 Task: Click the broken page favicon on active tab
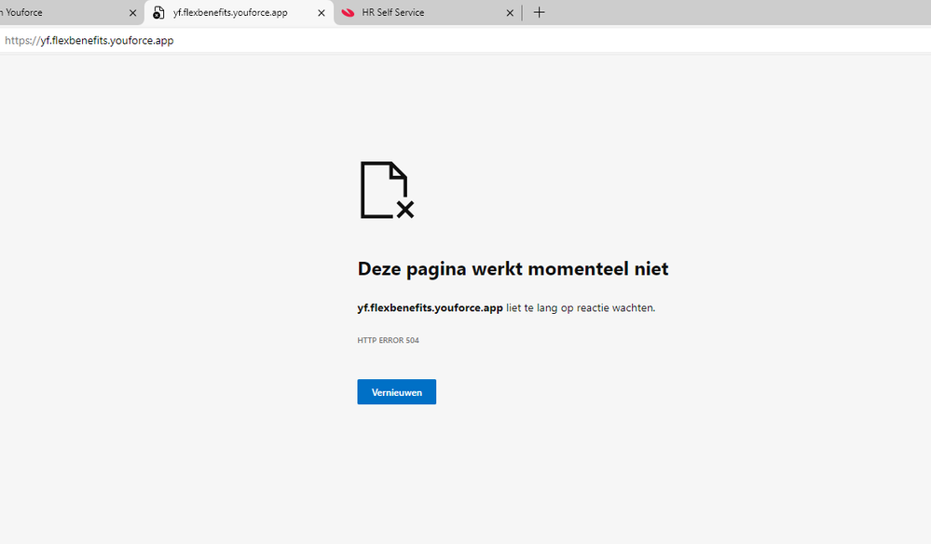pyautogui.click(x=158, y=12)
